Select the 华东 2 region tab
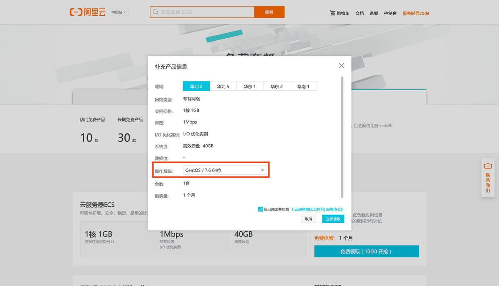This screenshot has width=499, height=286. click(x=276, y=86)
